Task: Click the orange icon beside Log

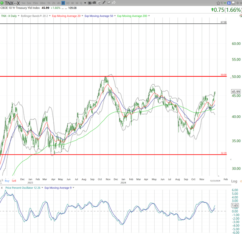Action: click(241, 181)
